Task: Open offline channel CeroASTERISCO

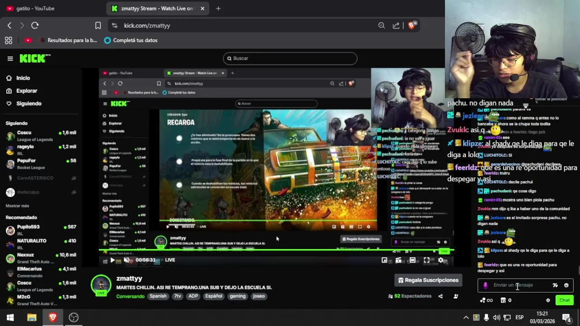Action: pos(41,178)
